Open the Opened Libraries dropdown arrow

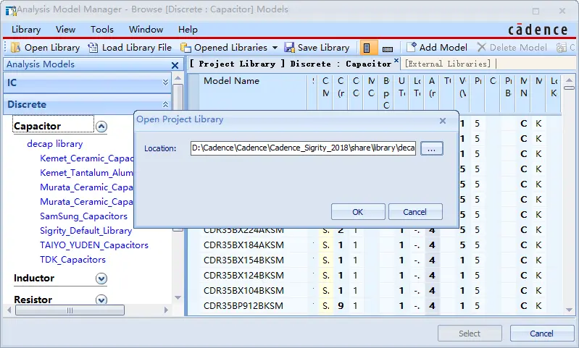pos(275,48)
